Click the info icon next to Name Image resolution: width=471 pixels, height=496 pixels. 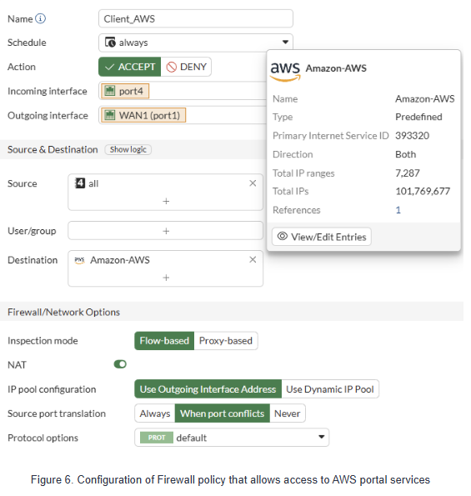pos(40,18)
